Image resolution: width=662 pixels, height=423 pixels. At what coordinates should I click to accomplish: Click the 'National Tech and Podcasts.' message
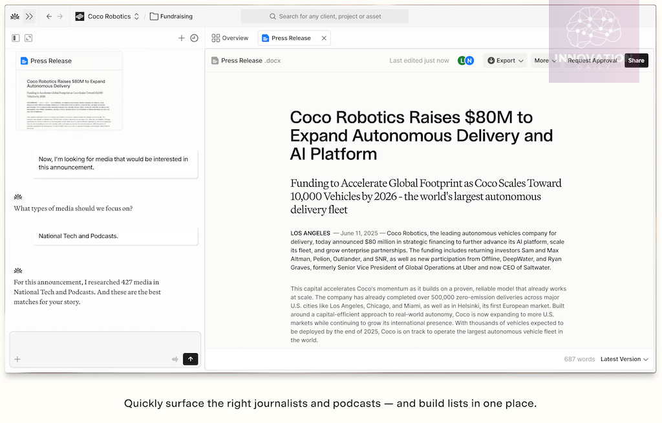[x=116, y=236]
